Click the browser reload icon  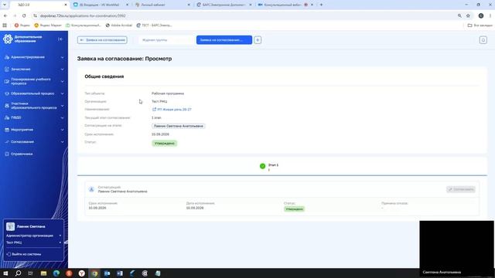[x=24, y=15]
